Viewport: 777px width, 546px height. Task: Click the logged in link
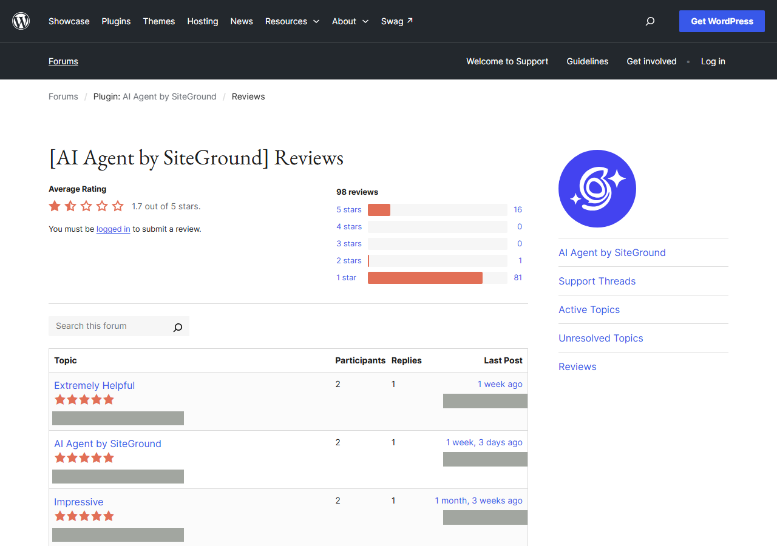click(114, 229)
